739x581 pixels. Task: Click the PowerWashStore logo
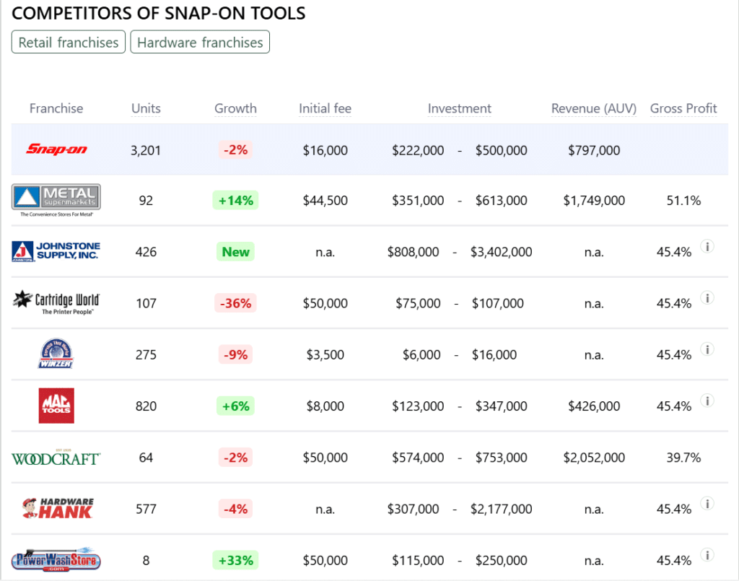[56, 560]
